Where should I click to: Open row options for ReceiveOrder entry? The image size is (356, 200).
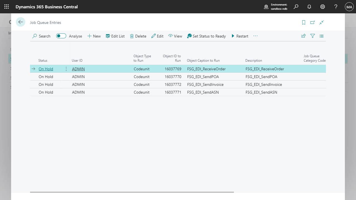[x=66, y=69]
